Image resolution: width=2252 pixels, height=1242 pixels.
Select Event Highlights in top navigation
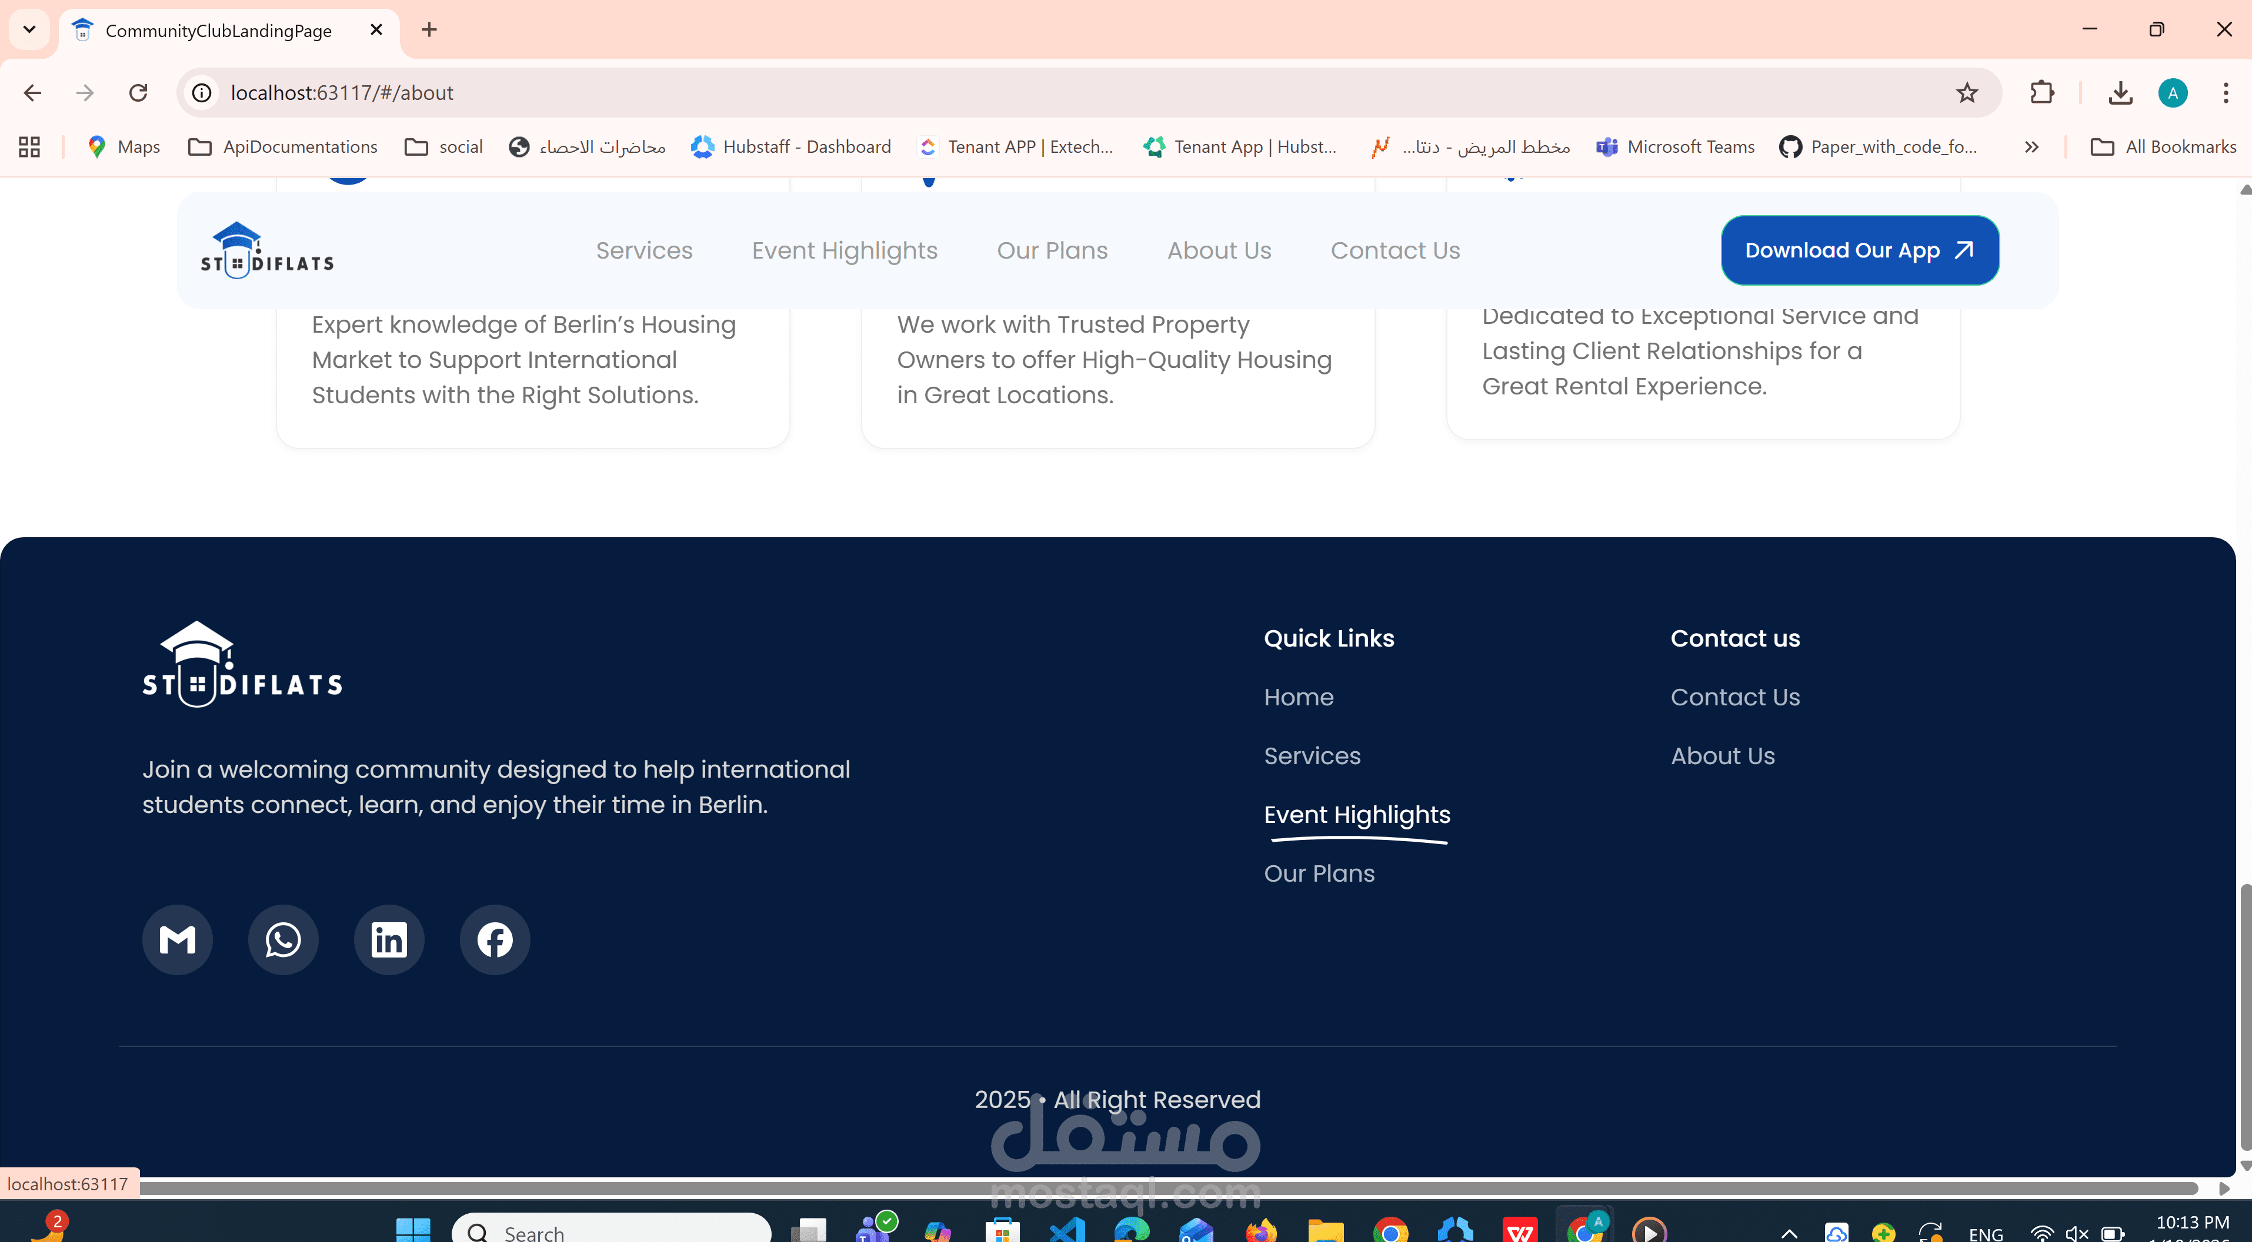(845, 250)
